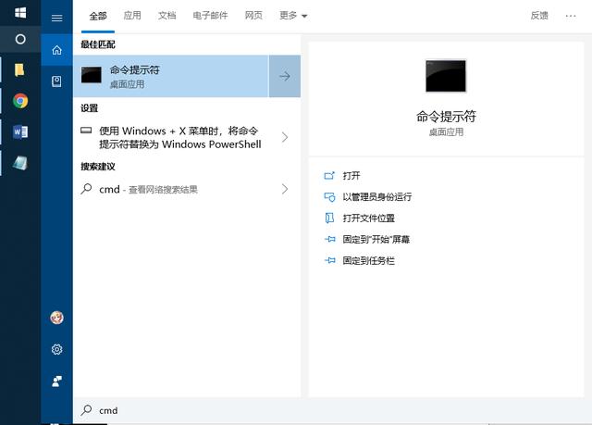
Task: Choose 固定到任务栏
Action: click(368, 260)
